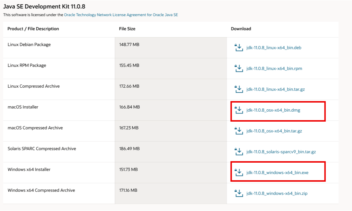Download jdk-11.0.8_osx-x64_bin.tar.gz
352x211 pixels.
[274, 131]
